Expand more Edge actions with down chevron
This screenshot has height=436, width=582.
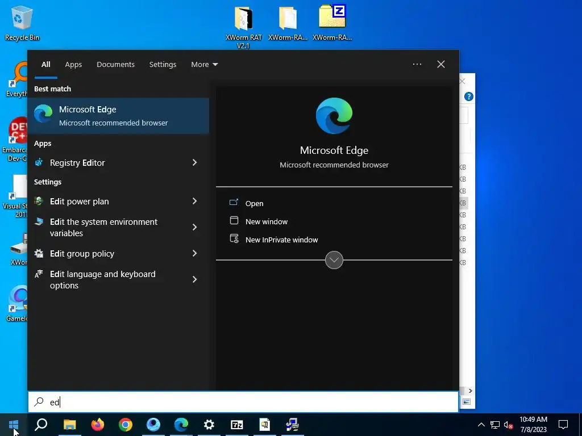point(334,260)
